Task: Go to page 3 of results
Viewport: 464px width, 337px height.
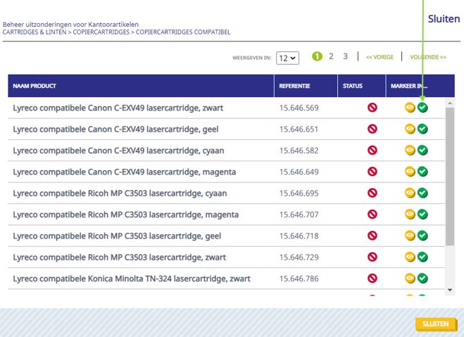Action: [x=345, y=56]
